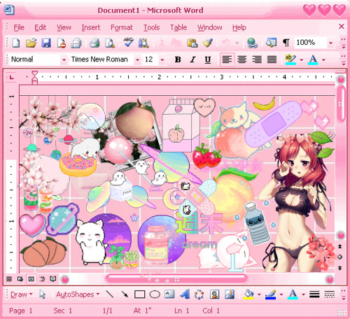The height and width of the screenshot is (319, 350).
Task: Insert Picture from file
Action: pos(230,295)
